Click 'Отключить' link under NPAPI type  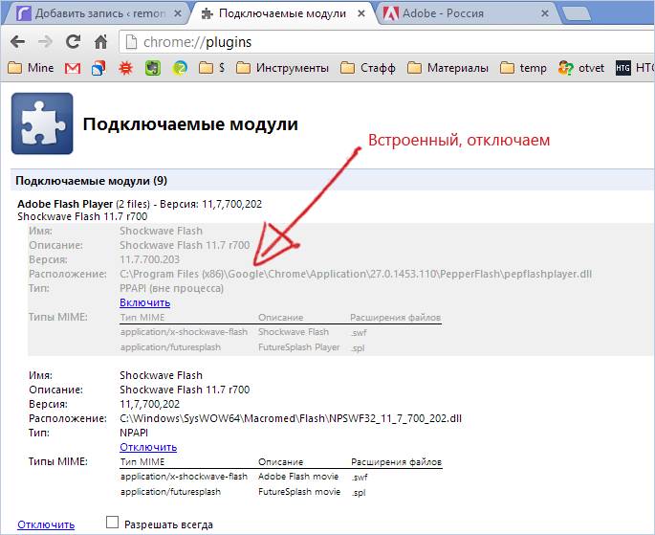(x=147, y=447)
